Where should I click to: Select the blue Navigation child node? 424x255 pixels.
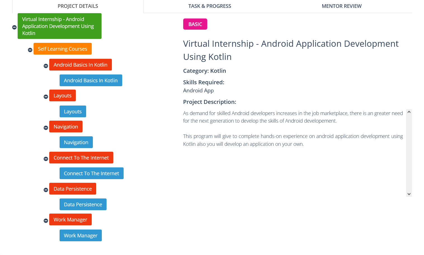(76, 142)
